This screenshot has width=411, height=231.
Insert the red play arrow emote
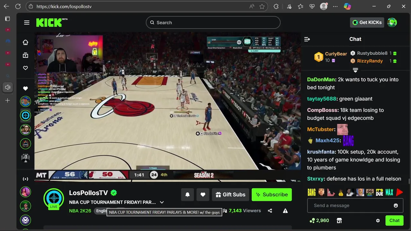pos(399,193)
